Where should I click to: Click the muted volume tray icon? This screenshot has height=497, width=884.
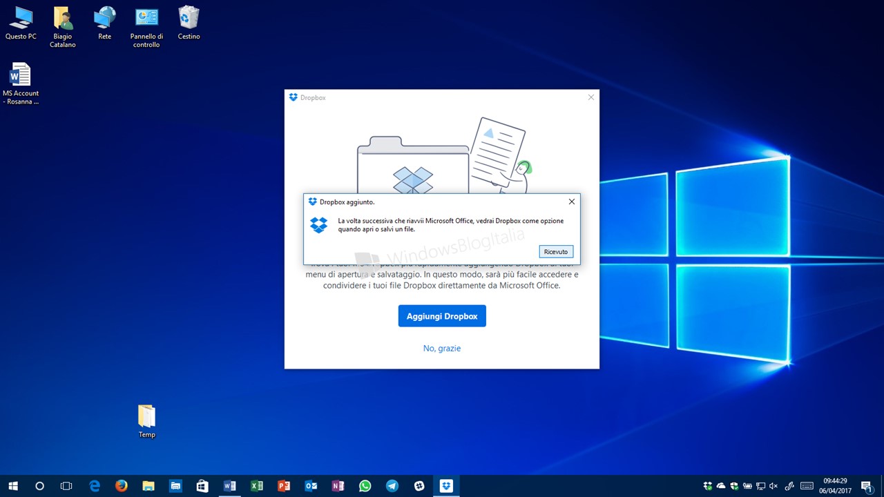click(x=773, y=486)
